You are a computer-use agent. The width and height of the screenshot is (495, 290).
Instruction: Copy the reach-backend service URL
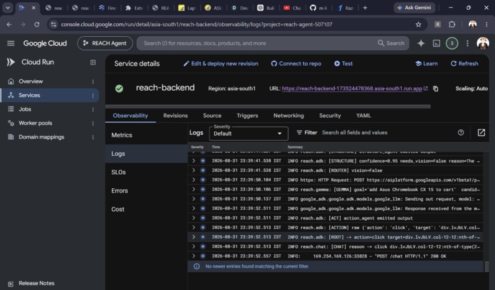click(435, 88)
